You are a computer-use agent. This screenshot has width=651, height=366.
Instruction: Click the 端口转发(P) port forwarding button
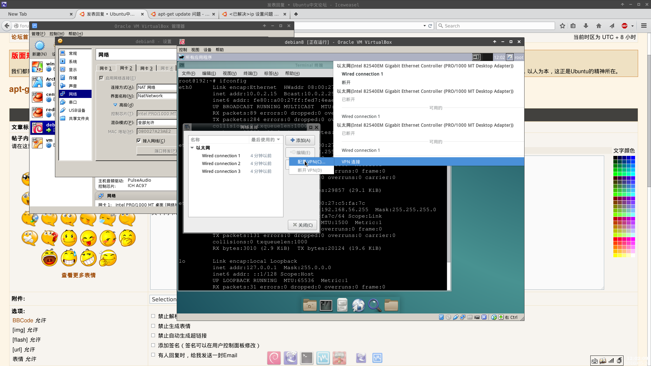(x=157, y=151)
